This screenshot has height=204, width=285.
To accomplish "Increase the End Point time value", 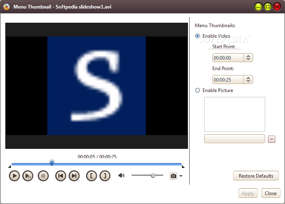I will [248, 78].
